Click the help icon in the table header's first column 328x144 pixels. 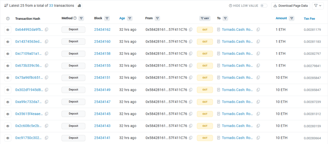[x=8, y=19]
